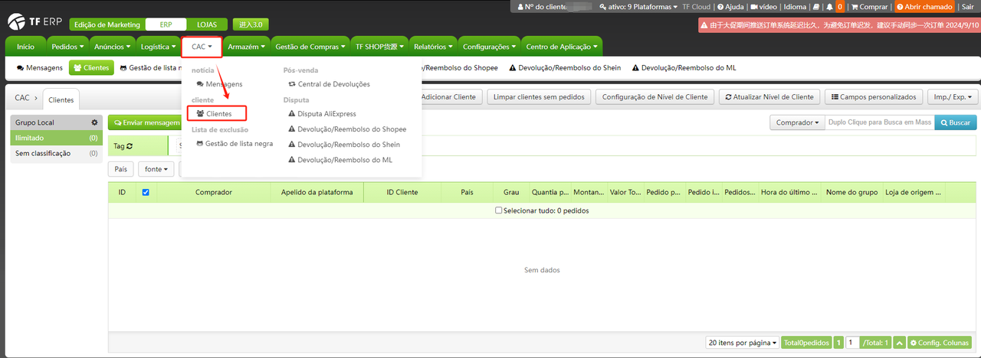Select Mensagens in the CAC dropdown menu
981x358 pixels.
pyautogui.click(x=219, y=83)
